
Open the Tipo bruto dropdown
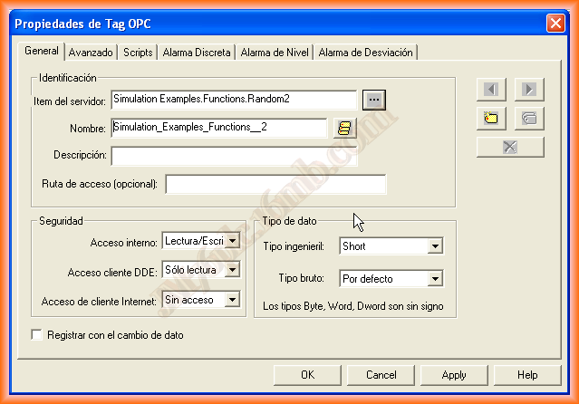(x=435, y=279)
